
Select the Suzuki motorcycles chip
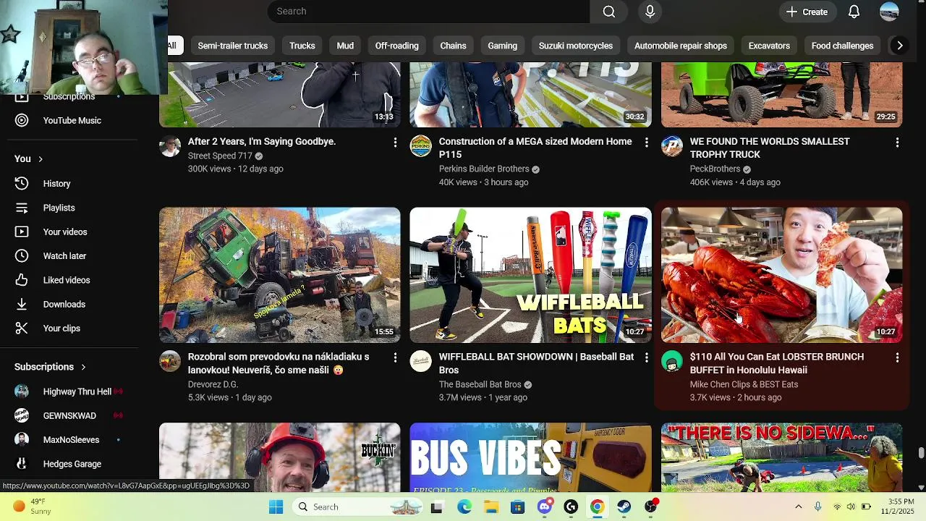[576, 46]
